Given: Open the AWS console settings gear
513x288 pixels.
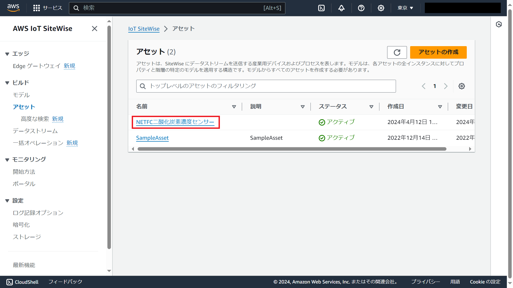Looking at the screenshot, I should point(381,8).
